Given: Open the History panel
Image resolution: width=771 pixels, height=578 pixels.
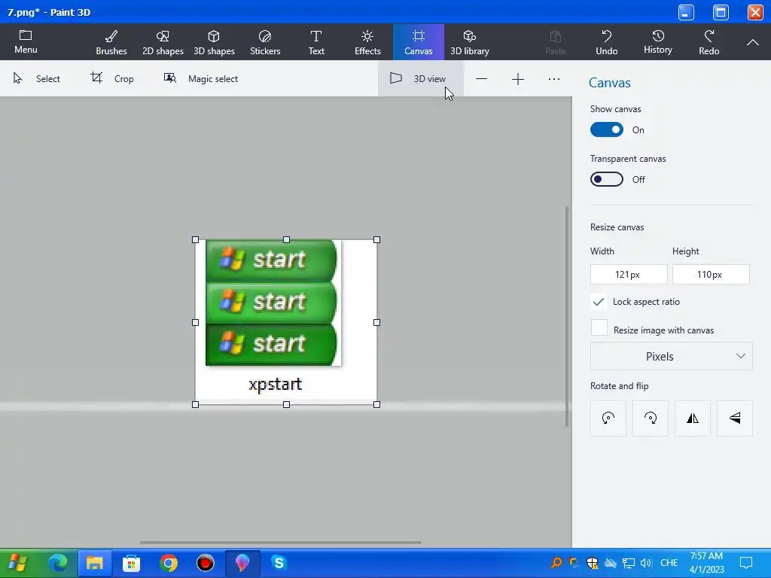Looking at the screenshot, I should click(x=658, y=42).
